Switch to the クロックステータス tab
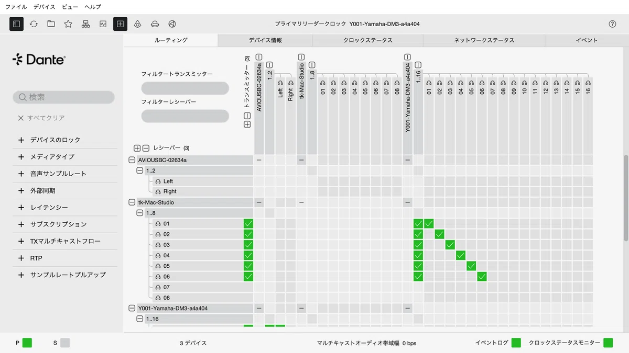The height and width of the screenshot is (353, 629). (x=367, y=40)
